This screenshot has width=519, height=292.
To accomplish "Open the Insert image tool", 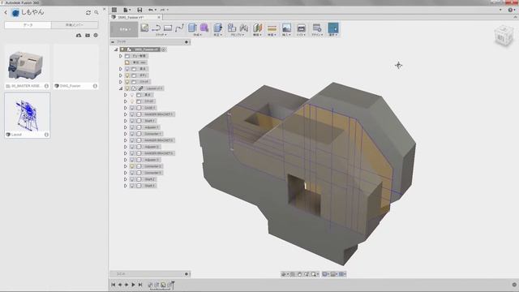I will pos(286,28).
